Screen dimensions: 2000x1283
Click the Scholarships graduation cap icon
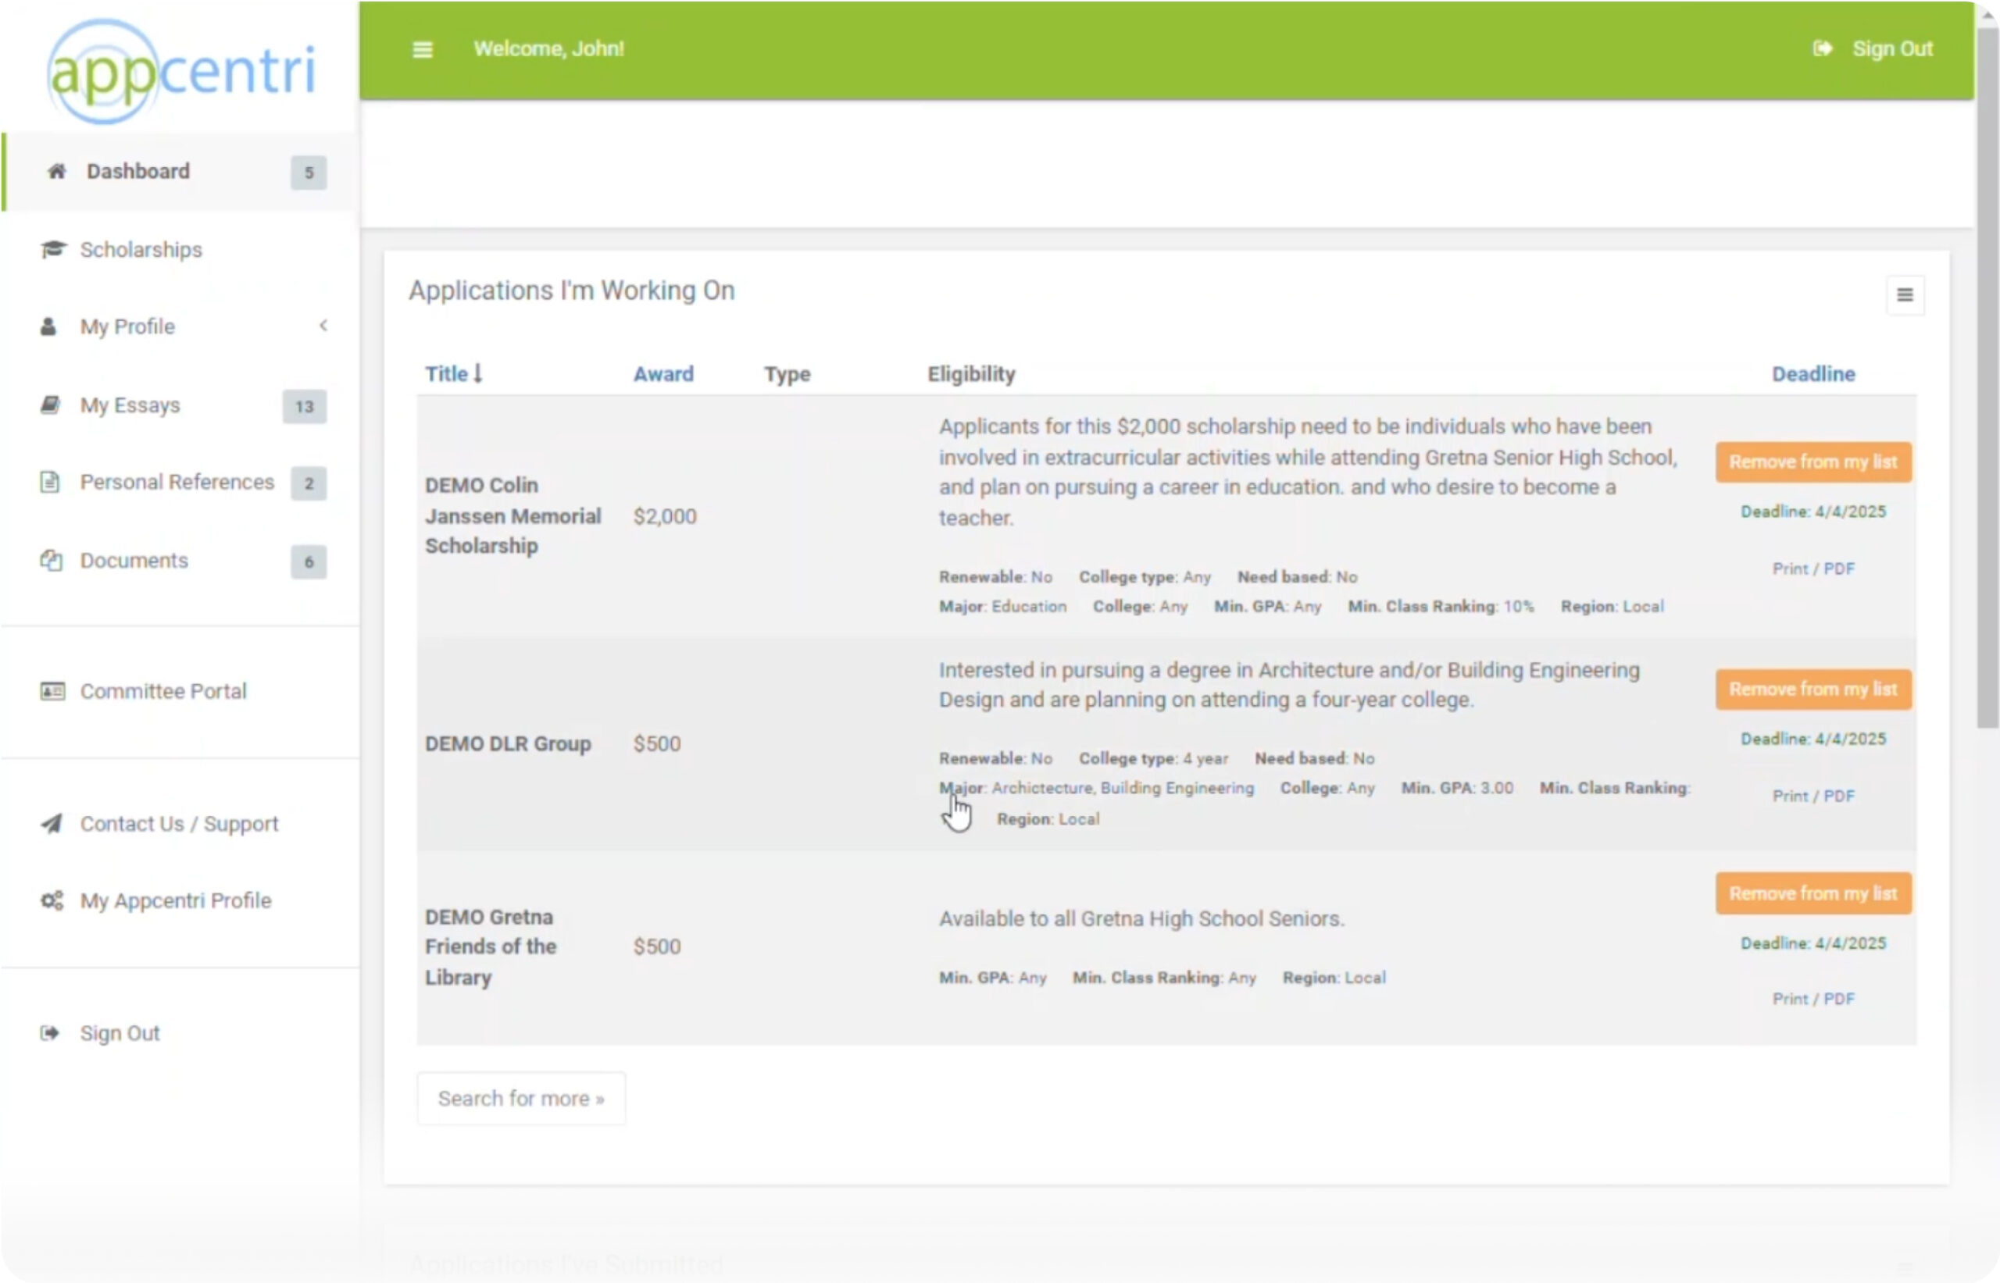[x=53, y=249]
